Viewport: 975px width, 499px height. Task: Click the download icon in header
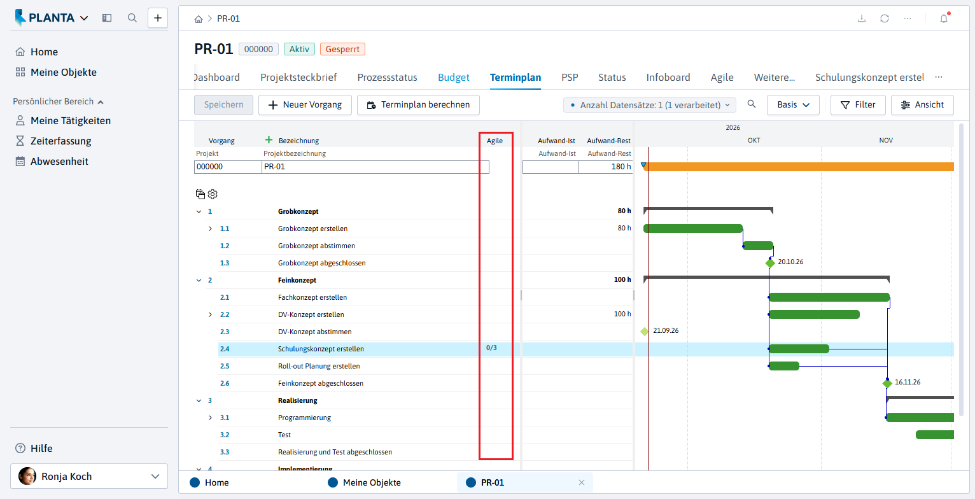click(x=862, y=18)
